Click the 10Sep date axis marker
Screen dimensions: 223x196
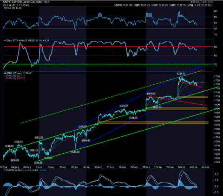(x=98, y=167)
